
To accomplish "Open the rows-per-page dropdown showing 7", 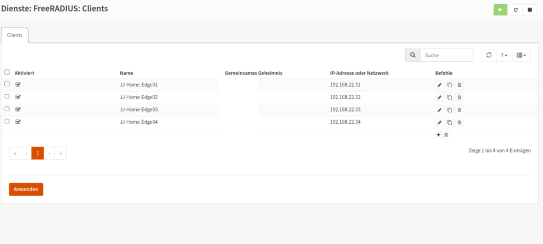I will (x=504, y=55).
